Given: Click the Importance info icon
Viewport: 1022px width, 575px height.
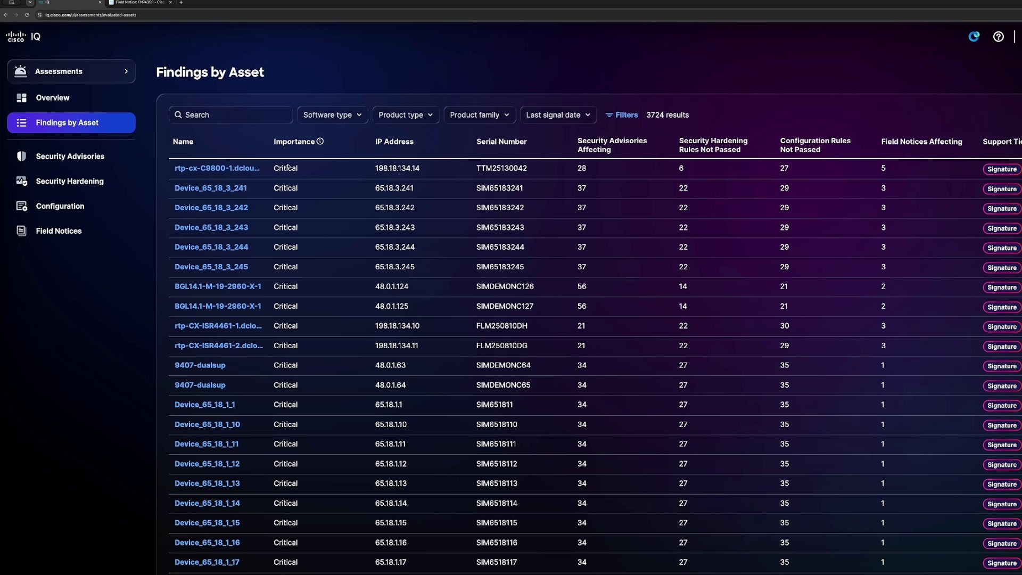Looking at the screenshot, I should pyautogui.click(x=320, y=142).
